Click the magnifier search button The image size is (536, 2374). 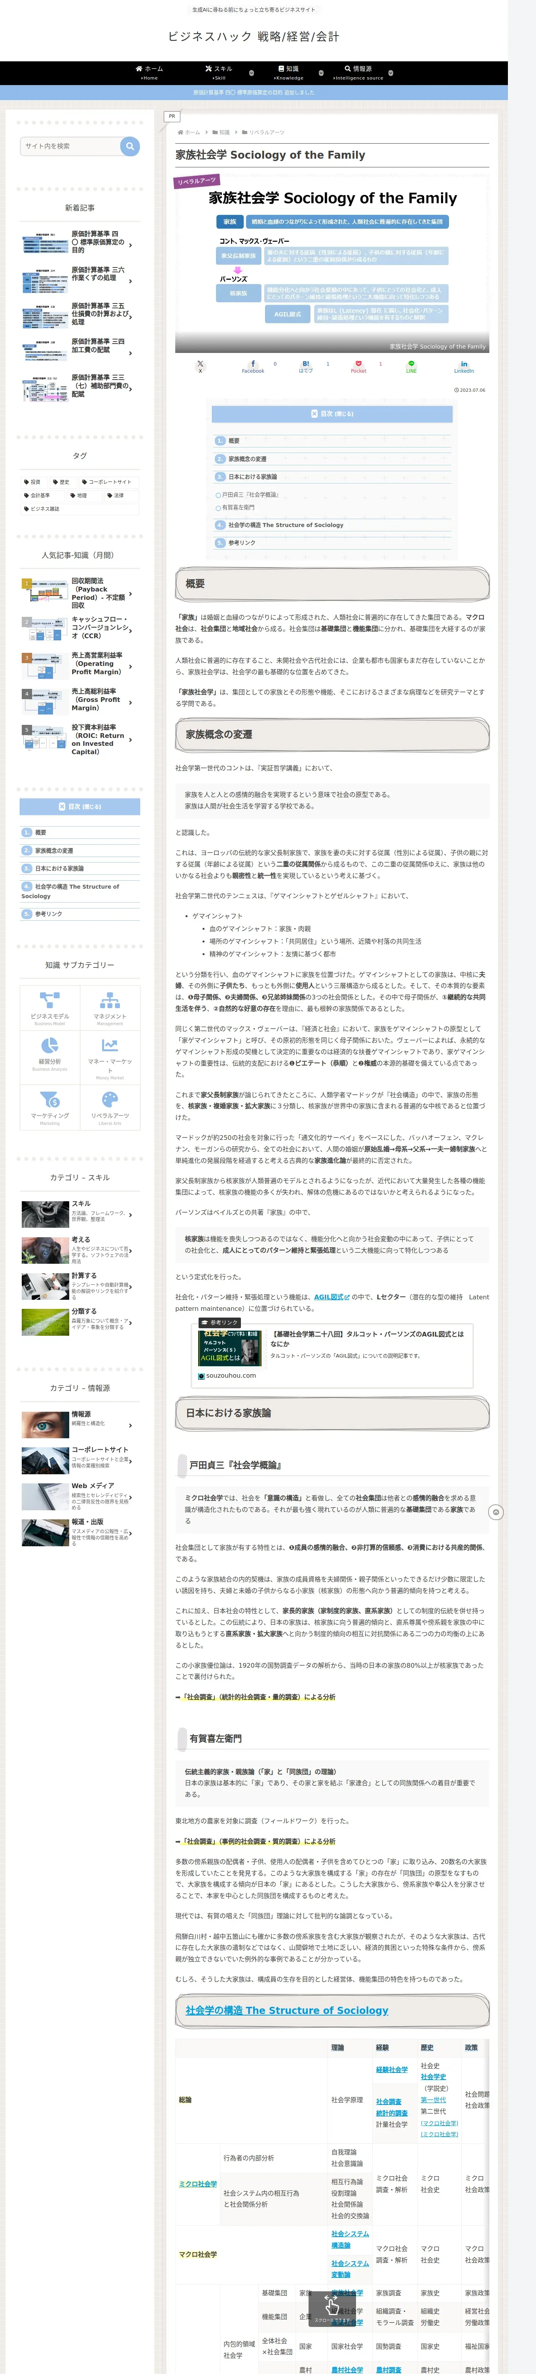(x=130, y=146)
